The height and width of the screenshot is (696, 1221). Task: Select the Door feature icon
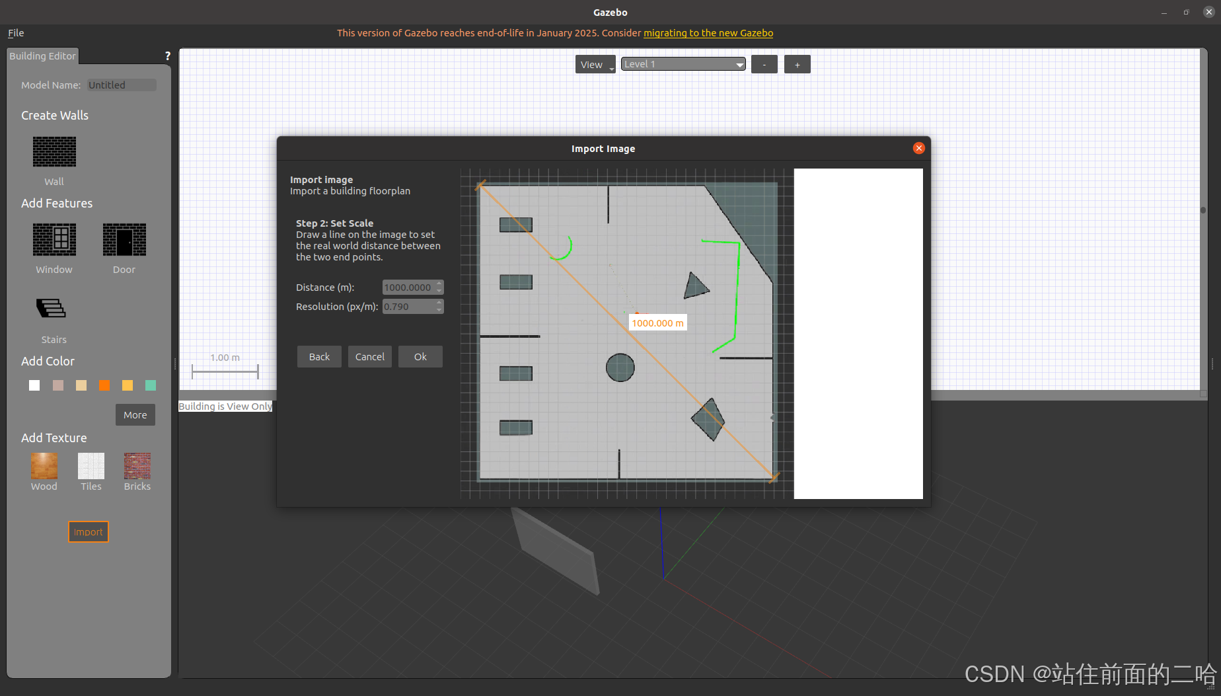click(x=124, y=239)
